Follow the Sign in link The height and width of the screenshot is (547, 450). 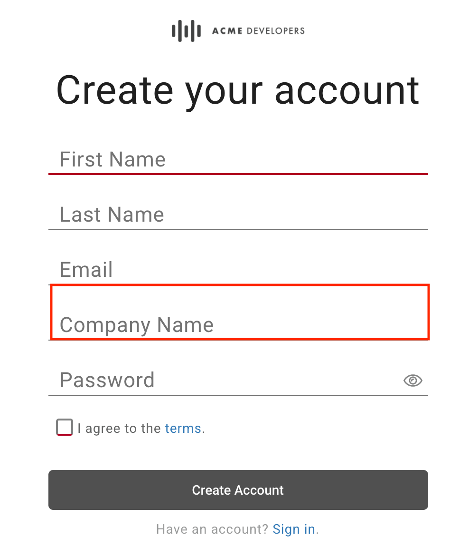(x=294, y=529)
